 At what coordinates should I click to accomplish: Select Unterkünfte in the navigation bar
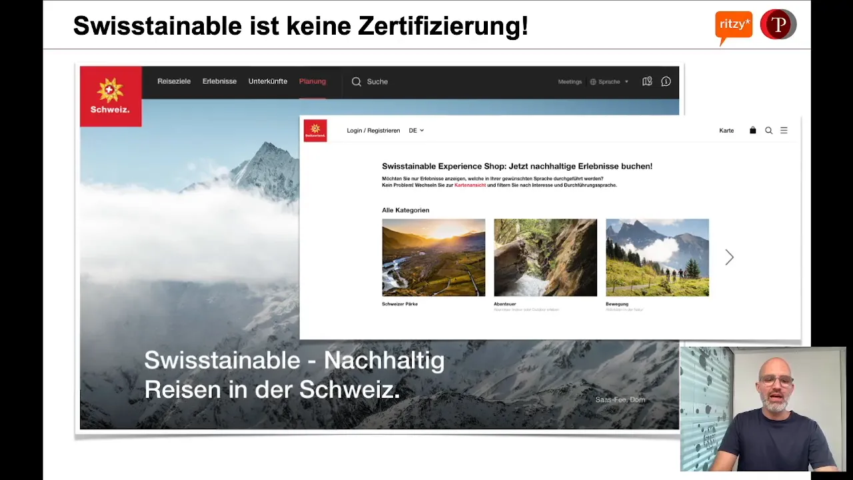tap(267, 81)
